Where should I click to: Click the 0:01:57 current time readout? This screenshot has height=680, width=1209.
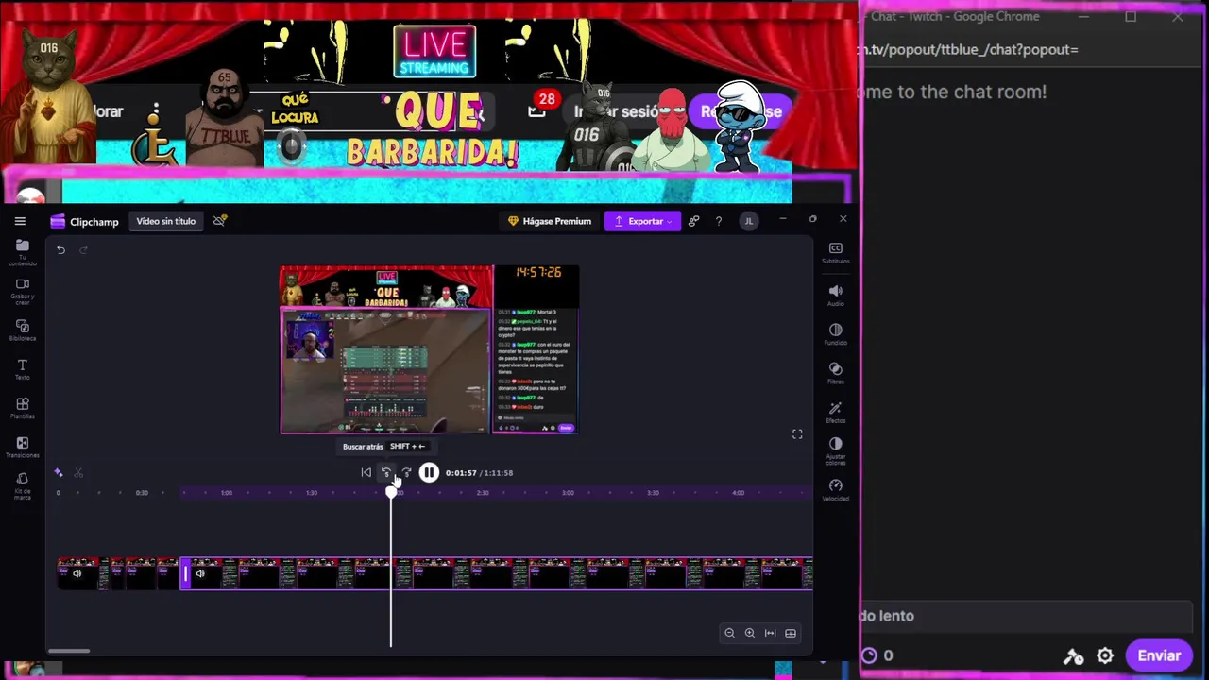tap(461, 472)
